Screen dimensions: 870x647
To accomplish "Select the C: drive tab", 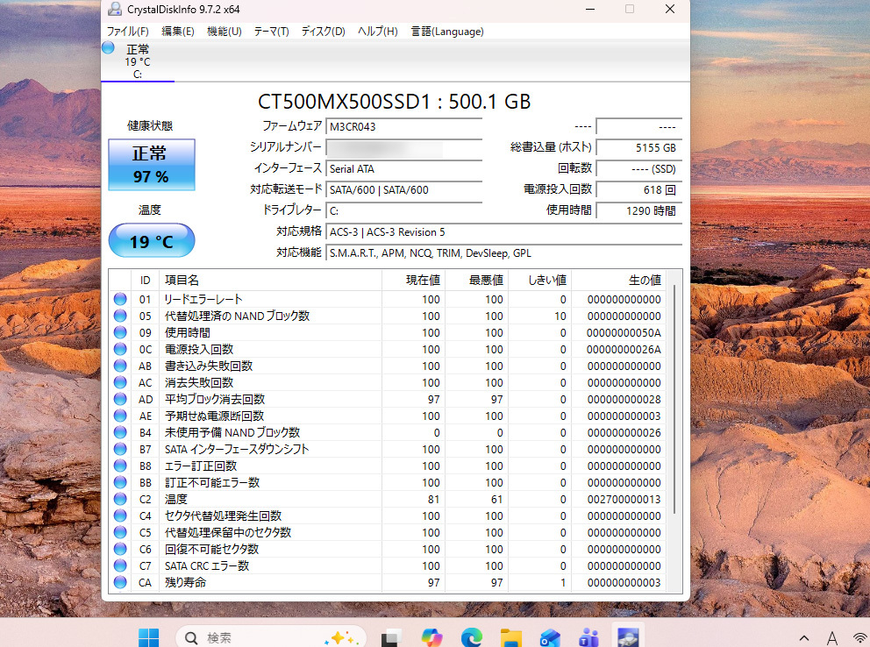I will point(137,61).
